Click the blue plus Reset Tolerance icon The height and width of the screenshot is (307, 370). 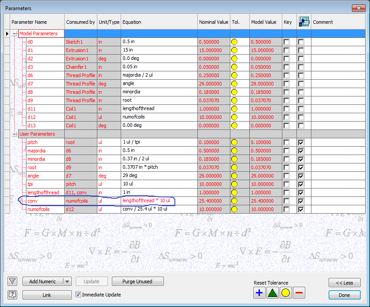coord(259,292)
